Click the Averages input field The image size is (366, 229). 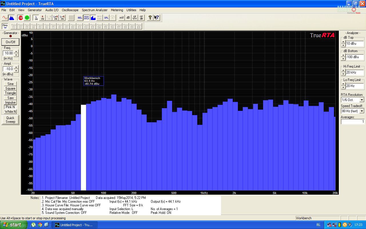[x=353, y=122]
